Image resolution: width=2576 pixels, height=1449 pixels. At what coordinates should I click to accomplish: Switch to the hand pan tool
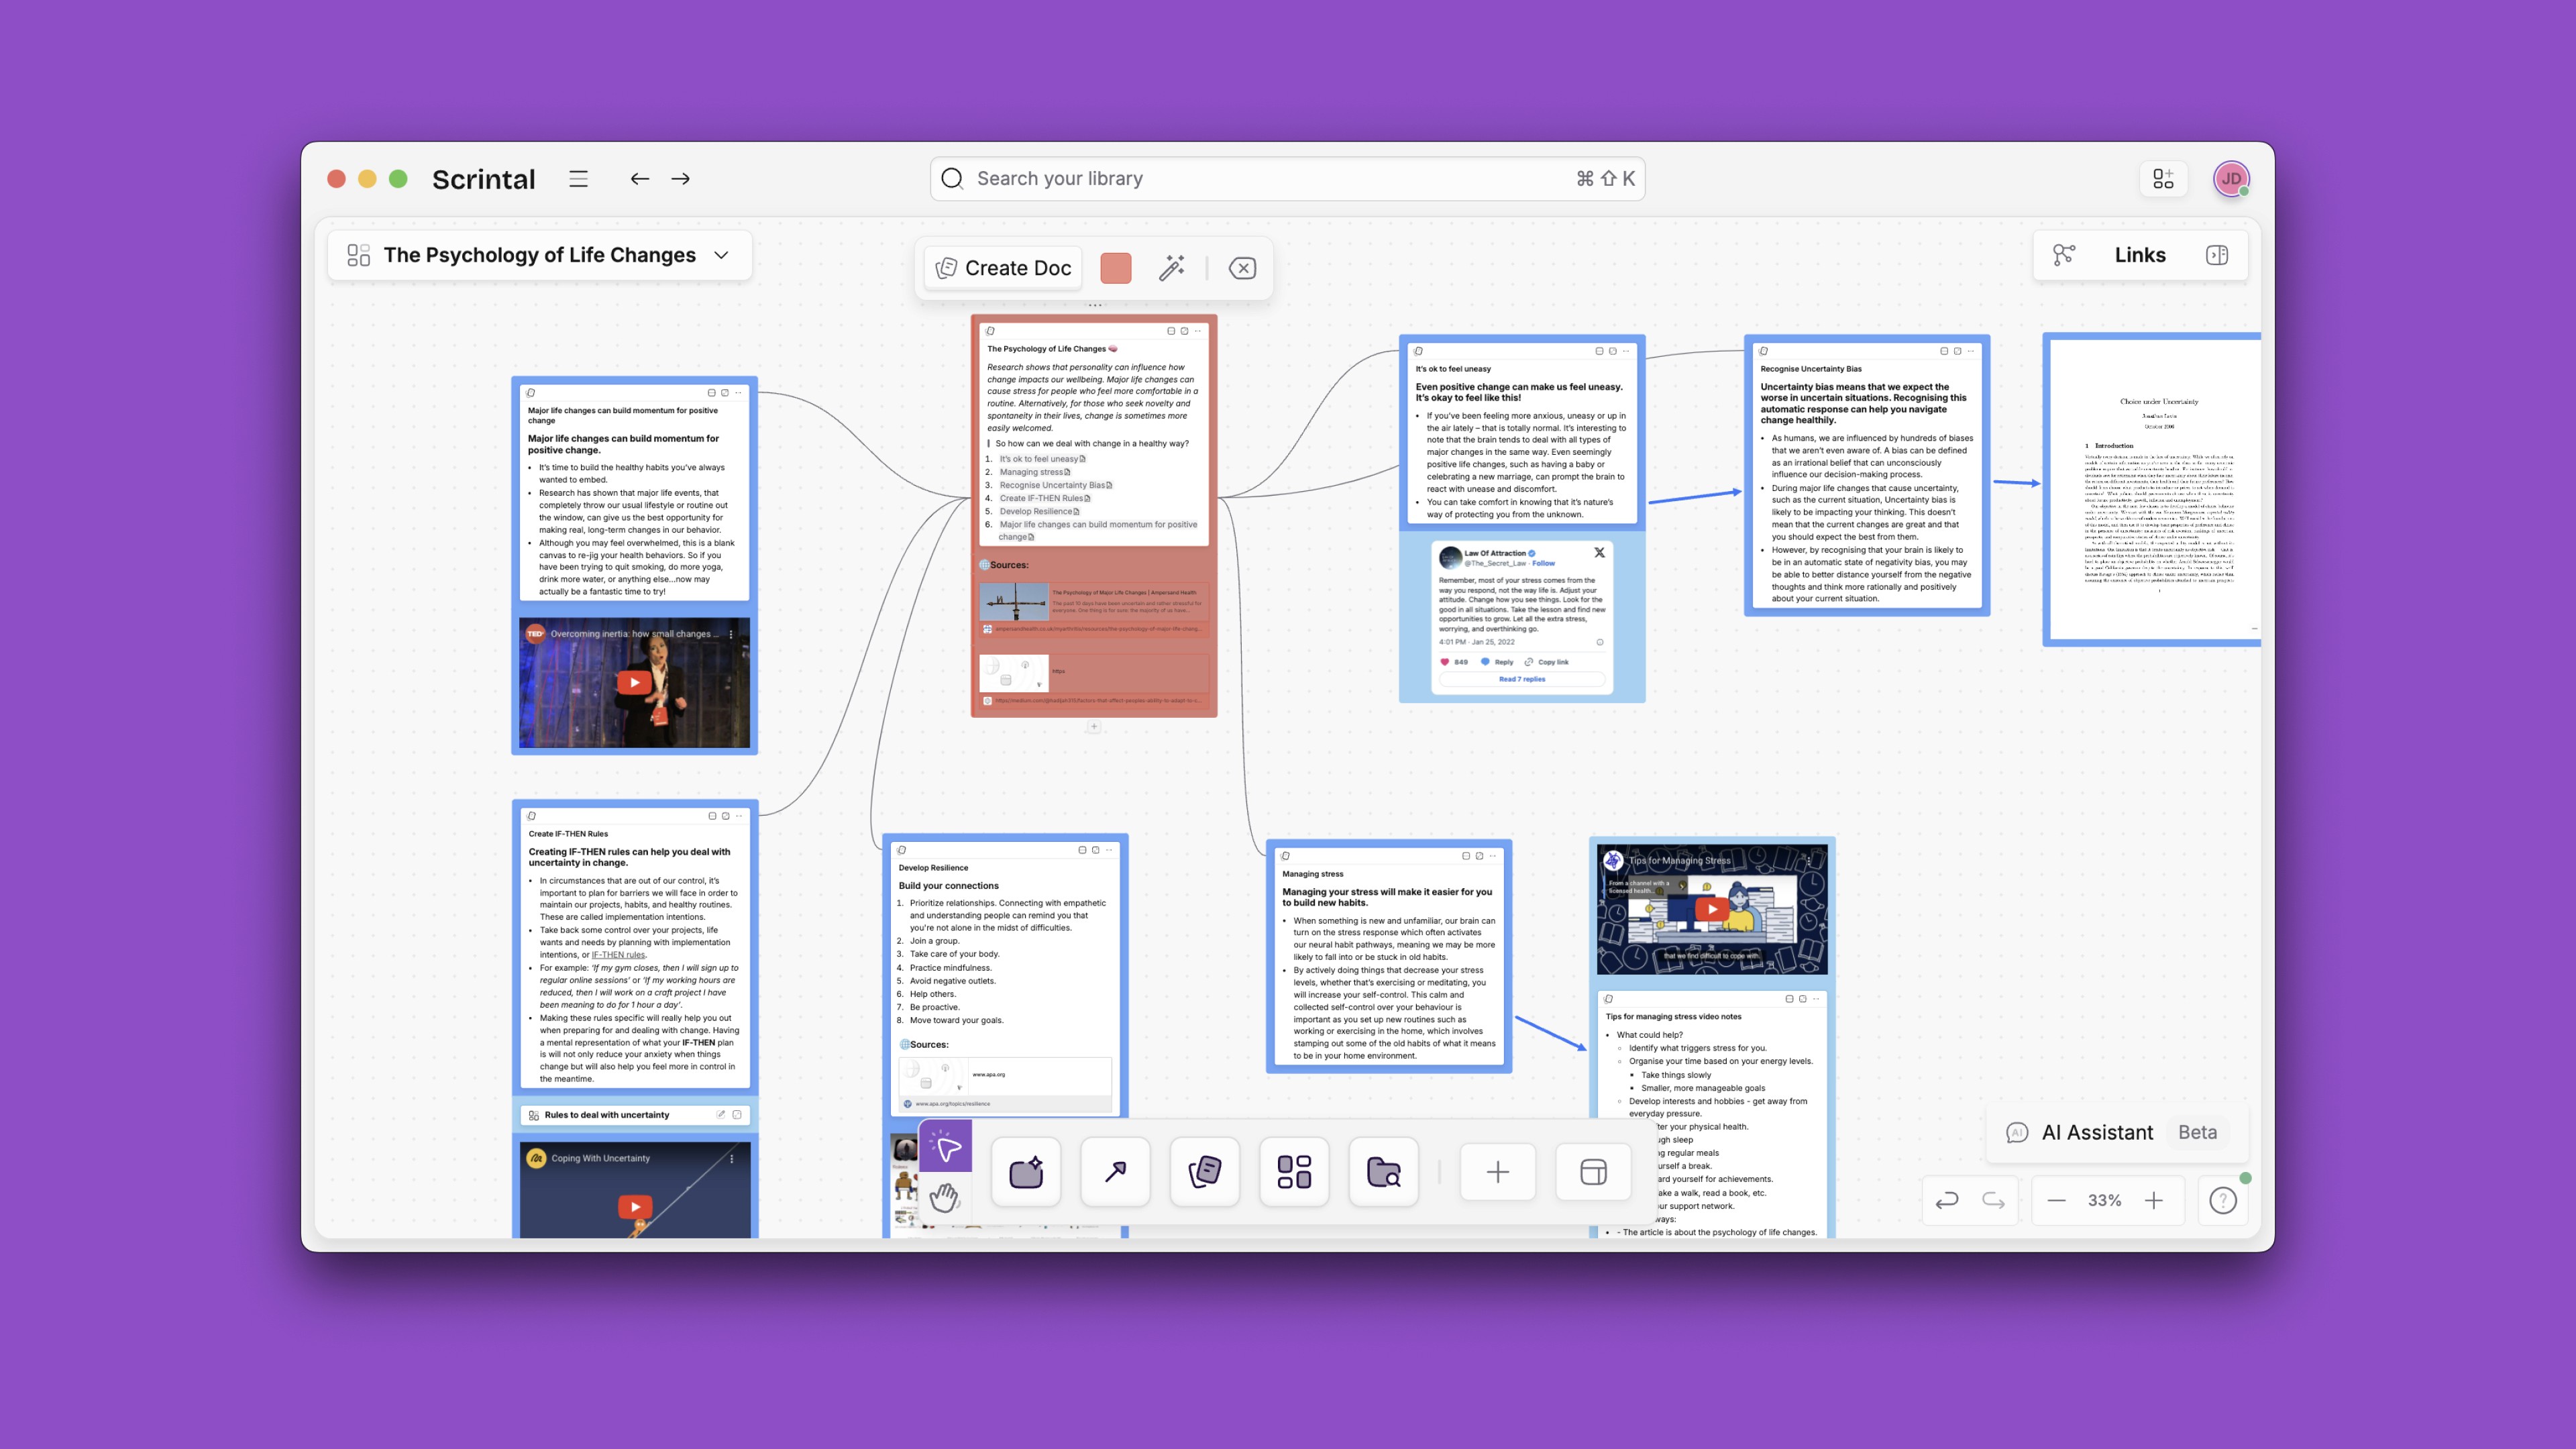[945, 1196]
